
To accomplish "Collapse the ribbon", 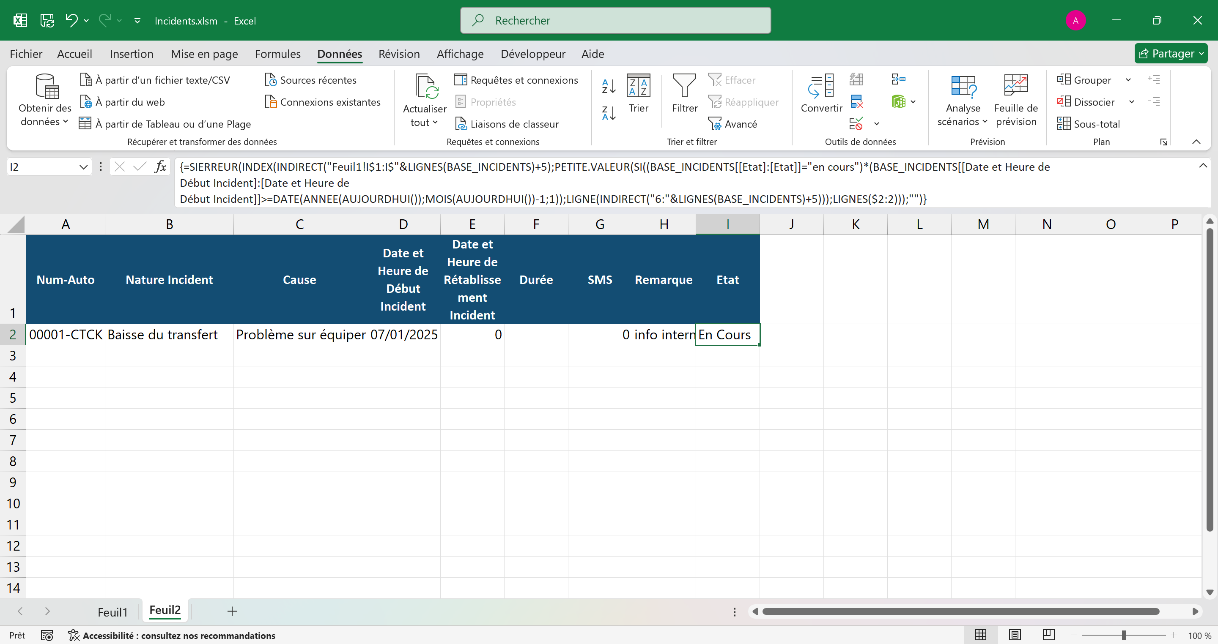I will click(x=1196, y=142).
